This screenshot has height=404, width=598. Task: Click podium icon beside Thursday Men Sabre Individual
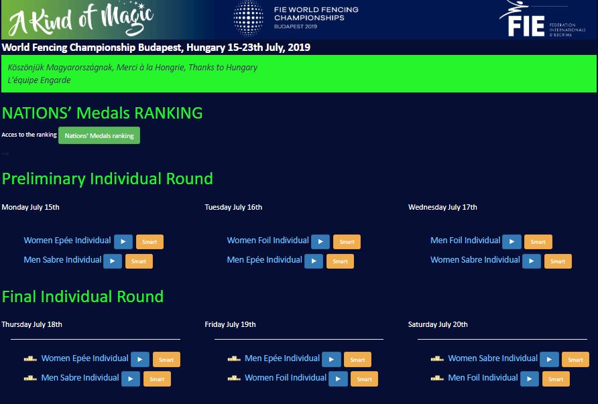[30, 378]
